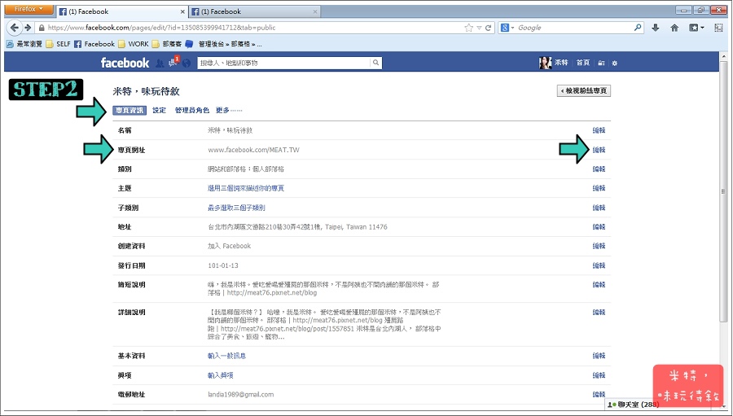Open the WORK bookmarks folder
Viewport: 733px width, 416px height.
click(x=134, y=44)
